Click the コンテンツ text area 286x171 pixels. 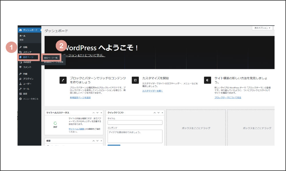pyautogui.click(x=135, y=136)
